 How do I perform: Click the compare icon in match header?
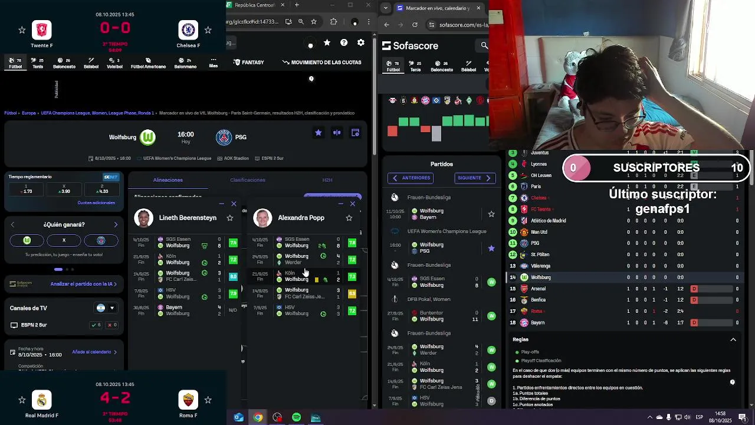[337, 133]
